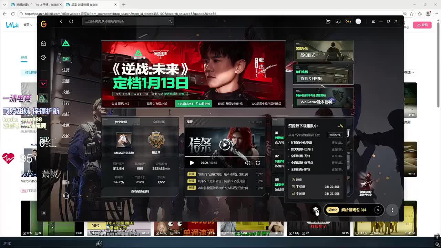Open the 生涯 menu item
This screenshot has height=248, width=441.
pos(66,70)
